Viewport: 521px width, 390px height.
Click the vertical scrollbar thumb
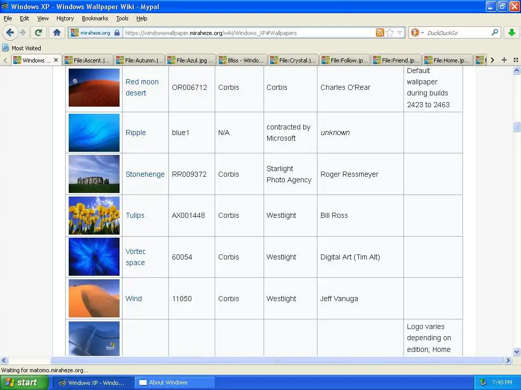point(516,126)
